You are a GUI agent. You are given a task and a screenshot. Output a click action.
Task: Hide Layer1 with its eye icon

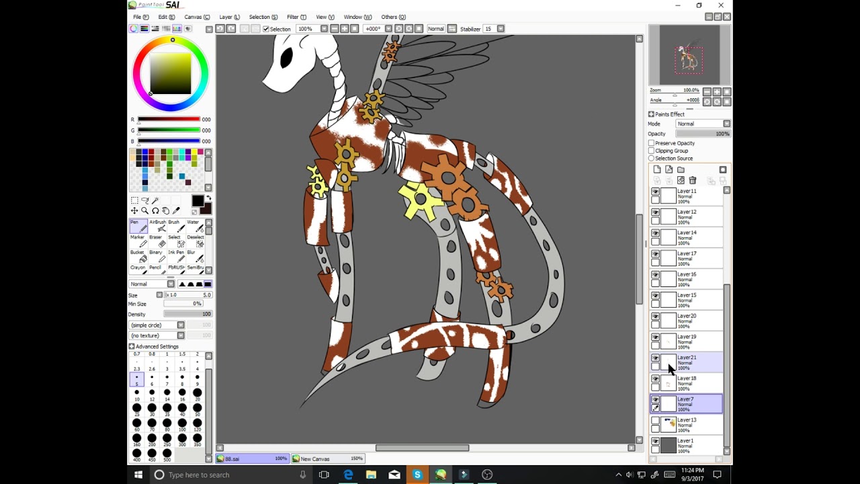click(x=655, y=442)
